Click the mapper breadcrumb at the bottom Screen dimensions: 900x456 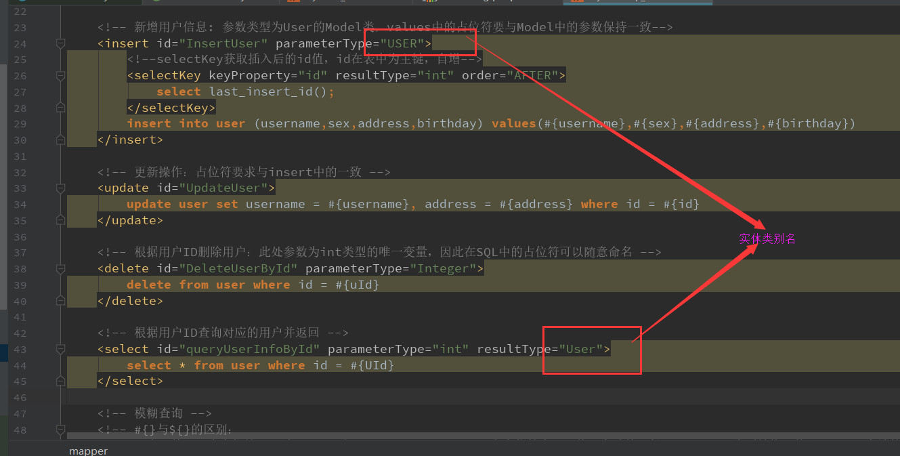coord(88,450)
